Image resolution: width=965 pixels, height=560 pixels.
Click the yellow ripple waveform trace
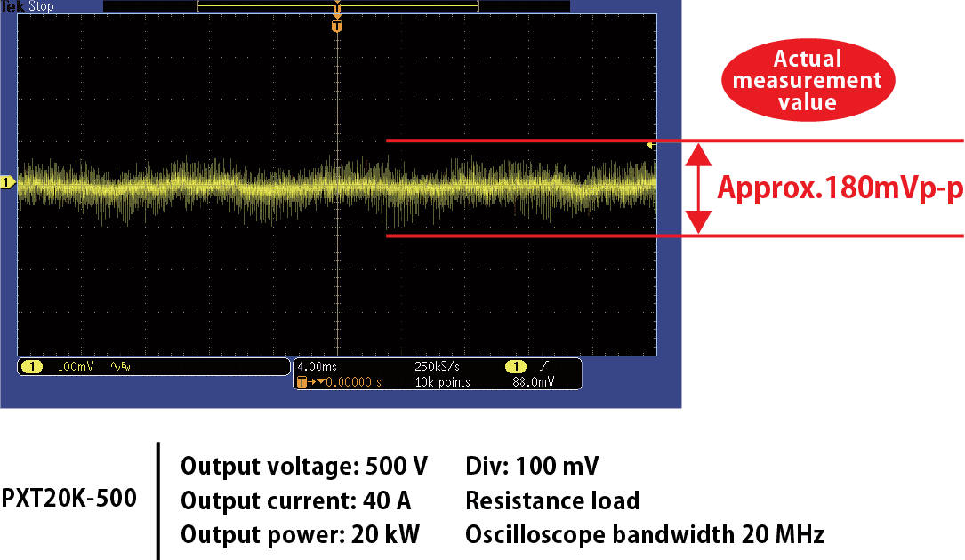tap(222, 182)
